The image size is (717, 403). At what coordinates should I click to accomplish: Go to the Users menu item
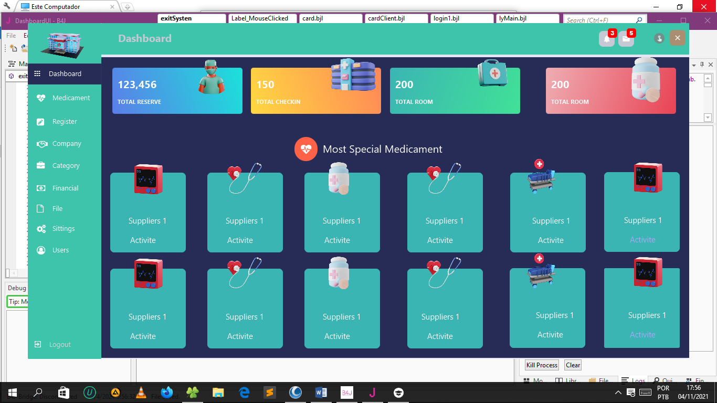click(60, 250)
